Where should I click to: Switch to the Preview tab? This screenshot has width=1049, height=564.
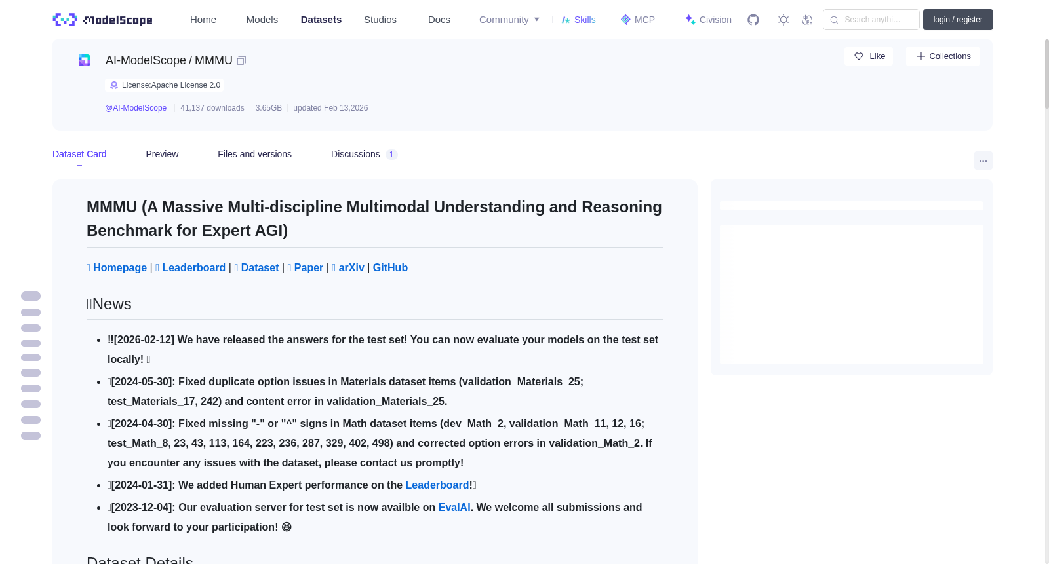pyautogui.click(x=162, y=154)
